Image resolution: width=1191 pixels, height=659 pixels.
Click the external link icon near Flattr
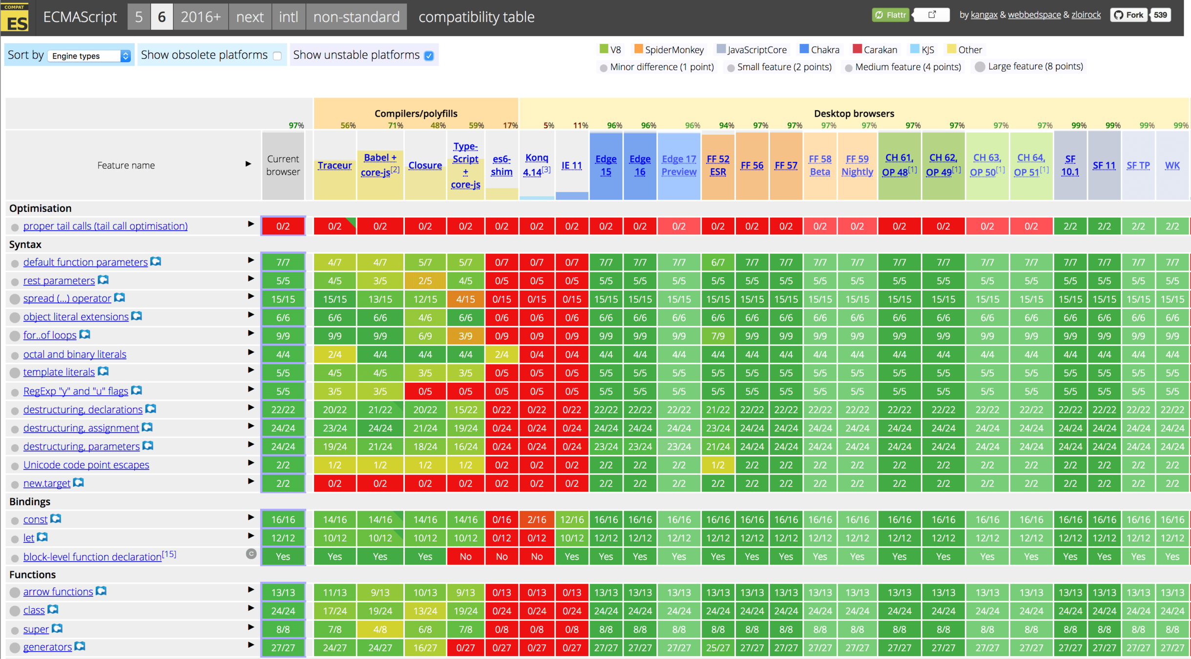point(932,15)
